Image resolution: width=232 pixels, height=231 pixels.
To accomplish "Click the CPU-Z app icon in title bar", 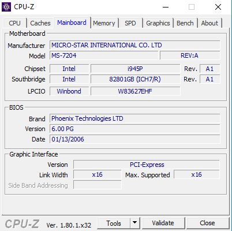I will click(x=6, y=7).
